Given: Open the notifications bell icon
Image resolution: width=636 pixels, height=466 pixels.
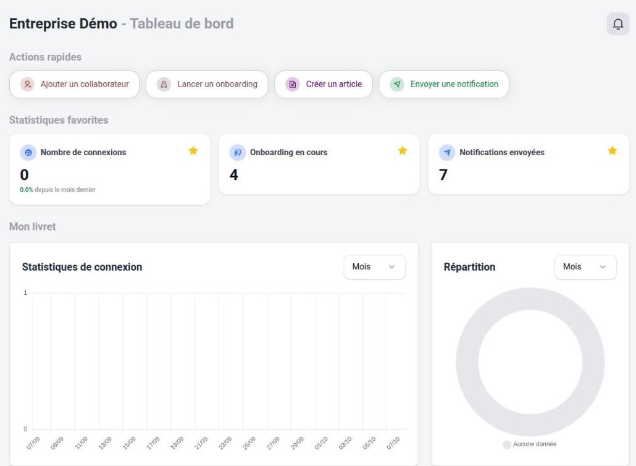Looking at the screenshot, I should click(x=617, y=24).
